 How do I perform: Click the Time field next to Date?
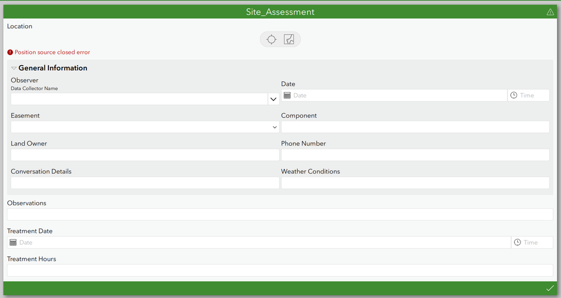tap(528, 95)
